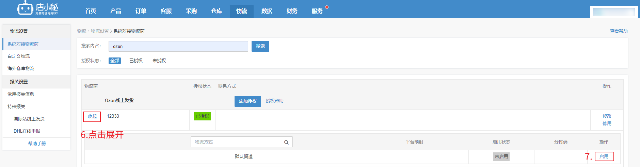Screen dimensions: 640x167
Task: Click 修改 for account 12333
Action: tap(607, 116)
